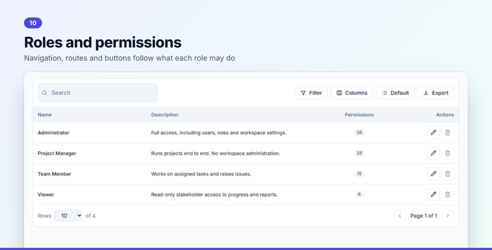
Task: Select the Team Member role name
Action: point(54,174)
